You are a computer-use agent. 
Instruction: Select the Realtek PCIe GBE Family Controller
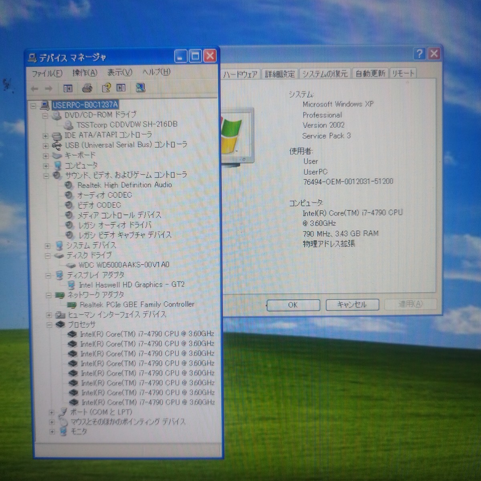[137, 305]
